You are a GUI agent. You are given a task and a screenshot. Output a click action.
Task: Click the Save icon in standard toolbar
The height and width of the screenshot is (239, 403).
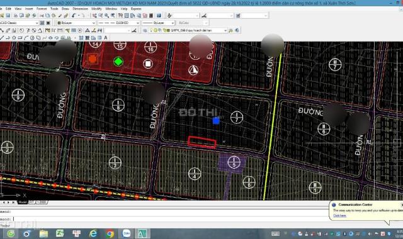(8, 16)
